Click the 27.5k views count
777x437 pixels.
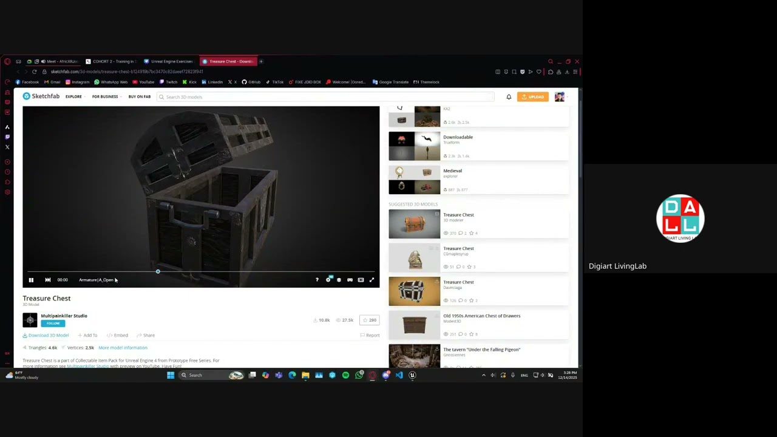[344, 320]
